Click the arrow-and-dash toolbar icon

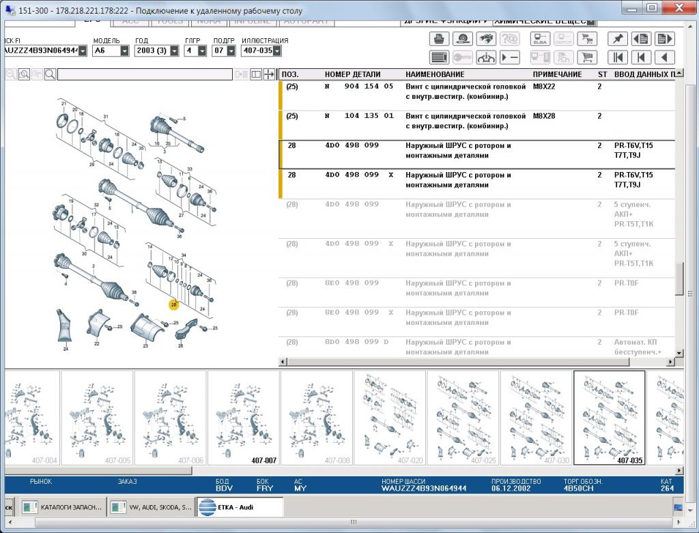coord(509,57)
